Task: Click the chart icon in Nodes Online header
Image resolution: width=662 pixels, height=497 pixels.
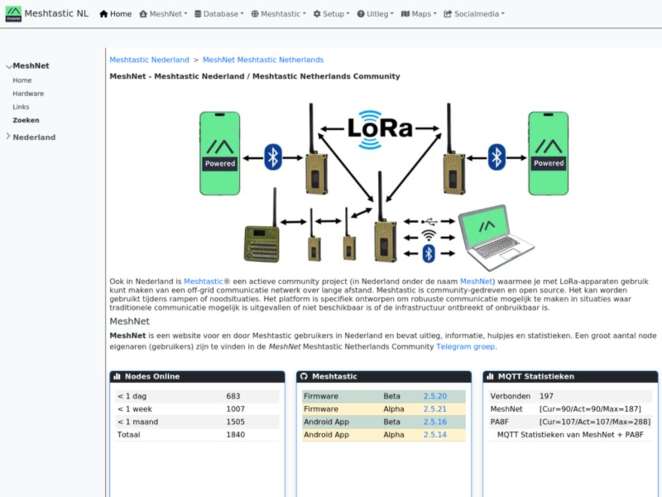Action: point(117,376)
